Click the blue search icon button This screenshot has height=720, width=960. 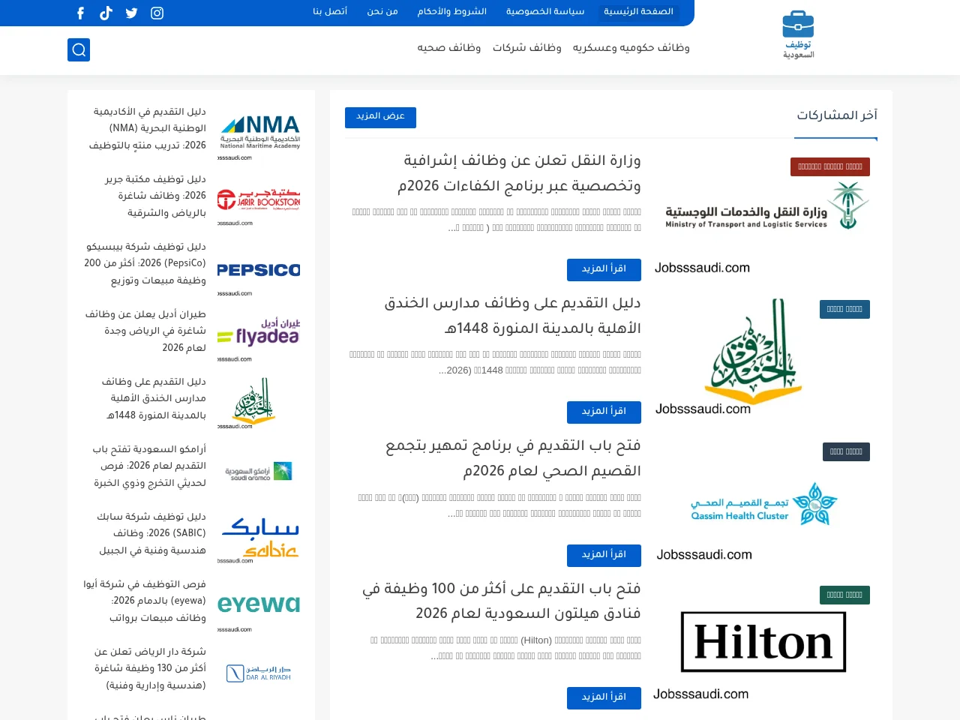point(79,49)
